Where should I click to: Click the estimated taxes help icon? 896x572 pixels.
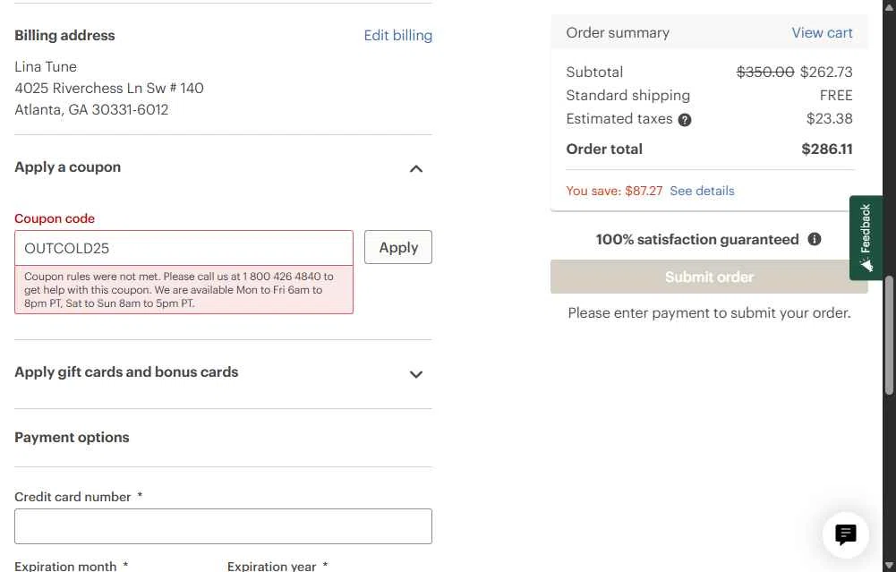685,120
